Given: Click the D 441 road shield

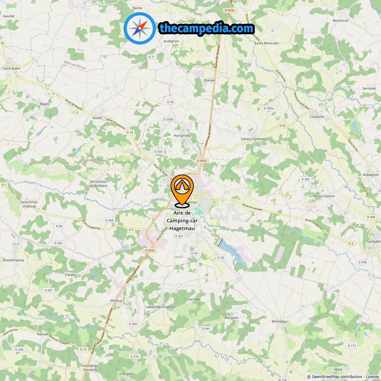Looking at the screenshot, I should point(206,329).
